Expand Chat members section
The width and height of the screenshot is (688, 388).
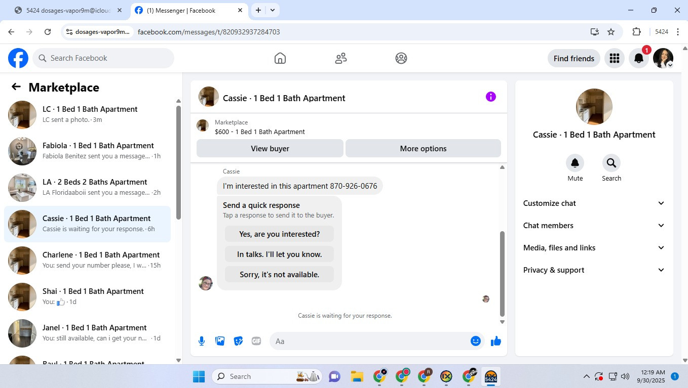click(x=594, y=226)
